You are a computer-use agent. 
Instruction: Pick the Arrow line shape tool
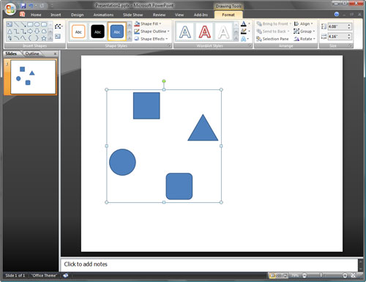tap(23, 24)
